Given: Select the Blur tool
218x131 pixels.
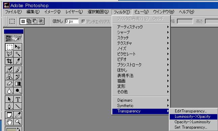Looking at the screenshot, I should [9, 91].
